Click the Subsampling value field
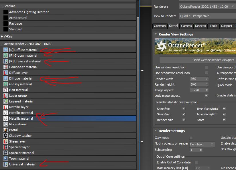 (194, 150)
